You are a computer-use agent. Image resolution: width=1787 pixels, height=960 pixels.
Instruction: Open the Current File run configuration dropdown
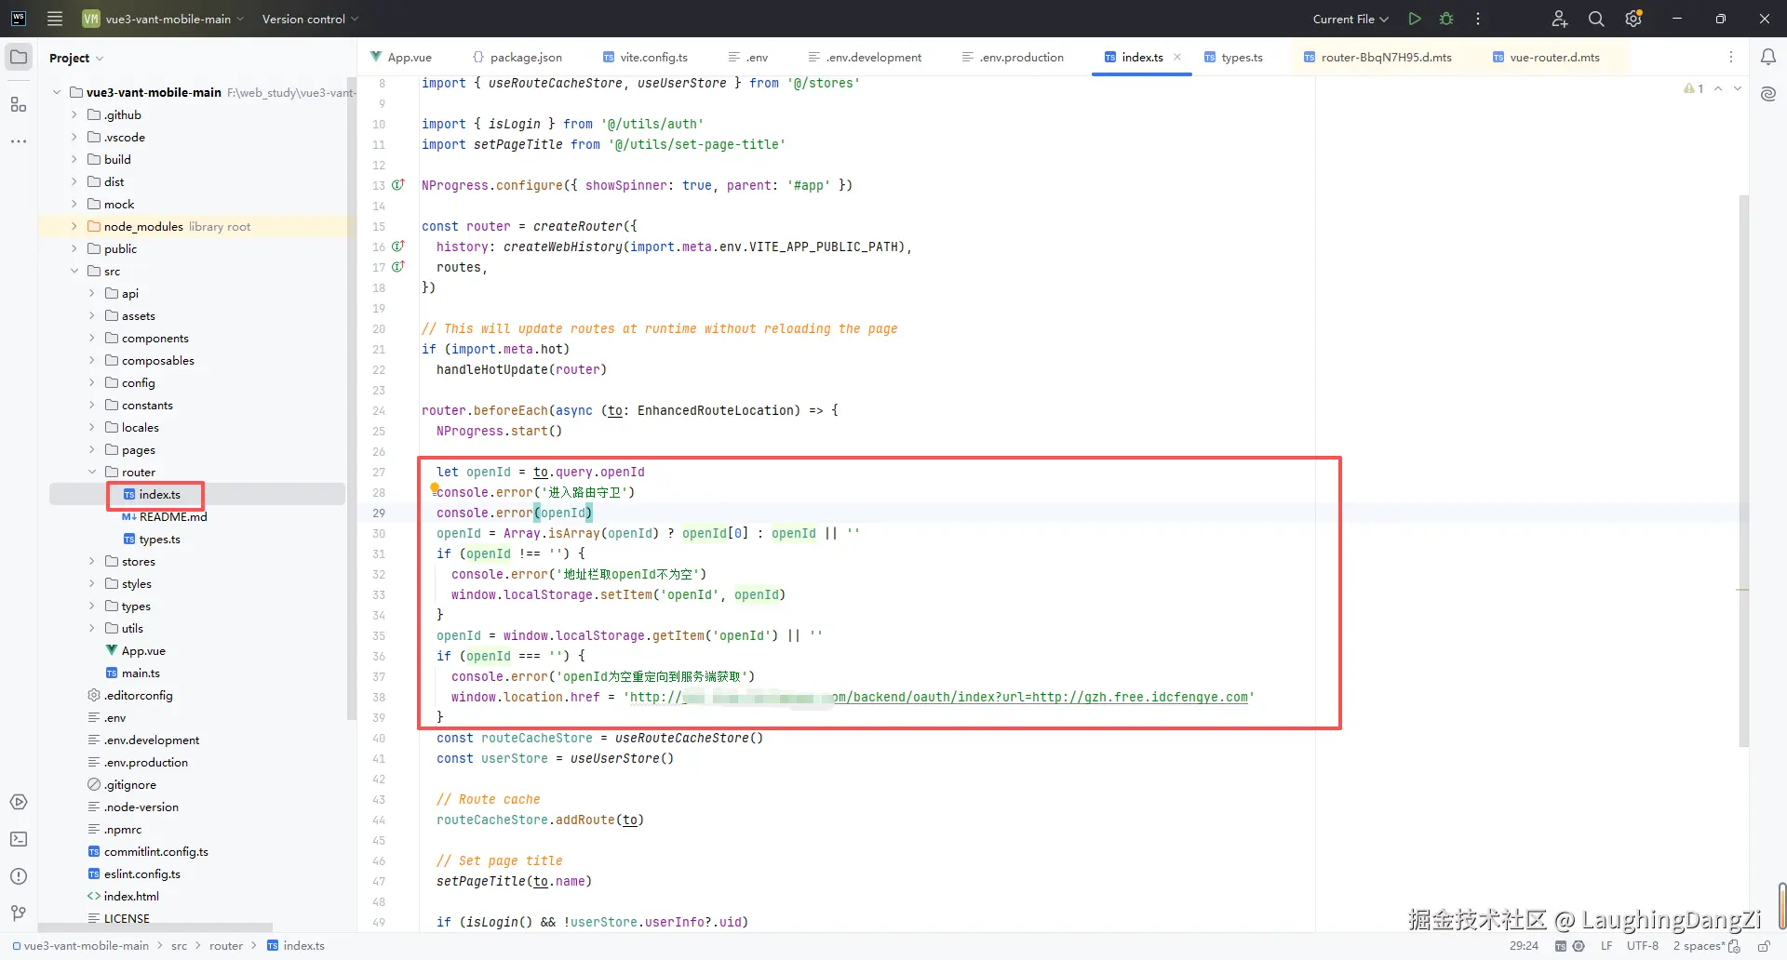[1350, 19]
